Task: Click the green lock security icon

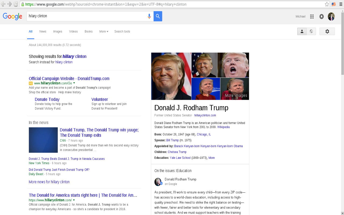Action: point(23,4)
